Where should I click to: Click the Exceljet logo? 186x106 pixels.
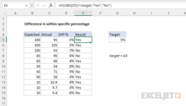pos(161,95)
